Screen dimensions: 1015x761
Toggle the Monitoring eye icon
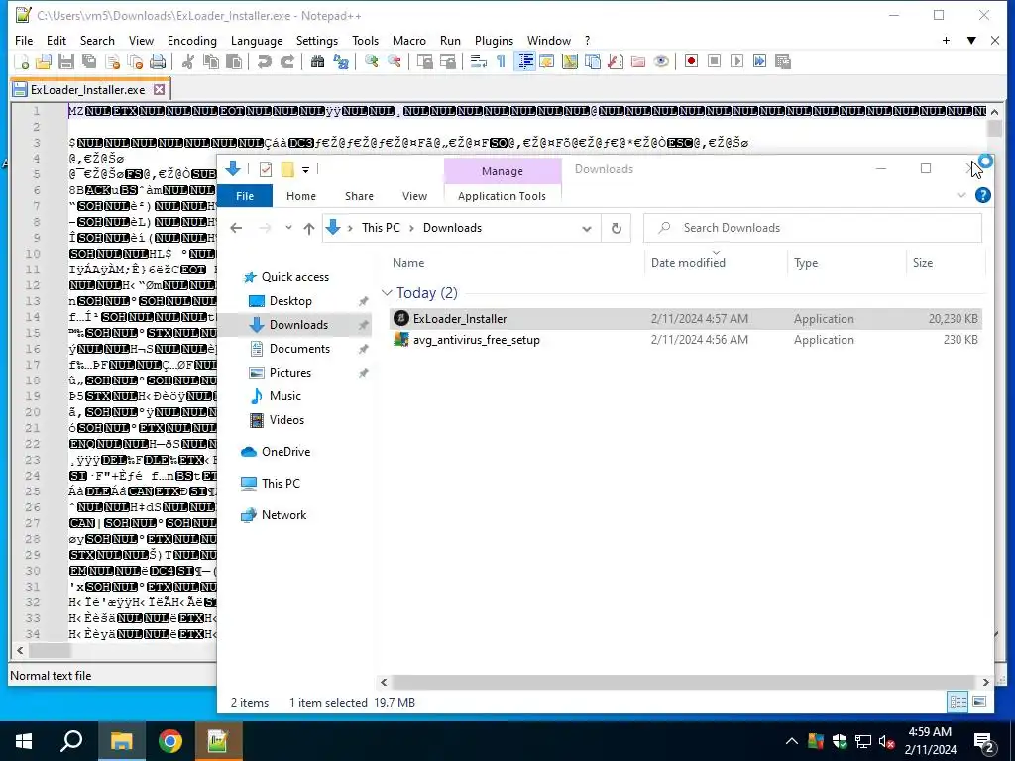(661, 62)
